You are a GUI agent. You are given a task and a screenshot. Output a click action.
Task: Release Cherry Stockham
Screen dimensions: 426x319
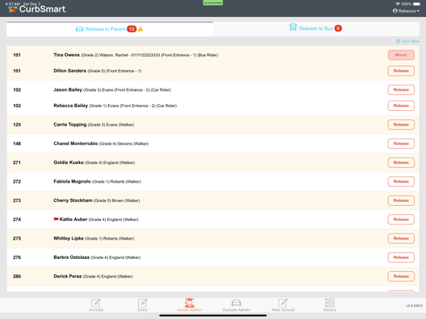tap(401, 200)
